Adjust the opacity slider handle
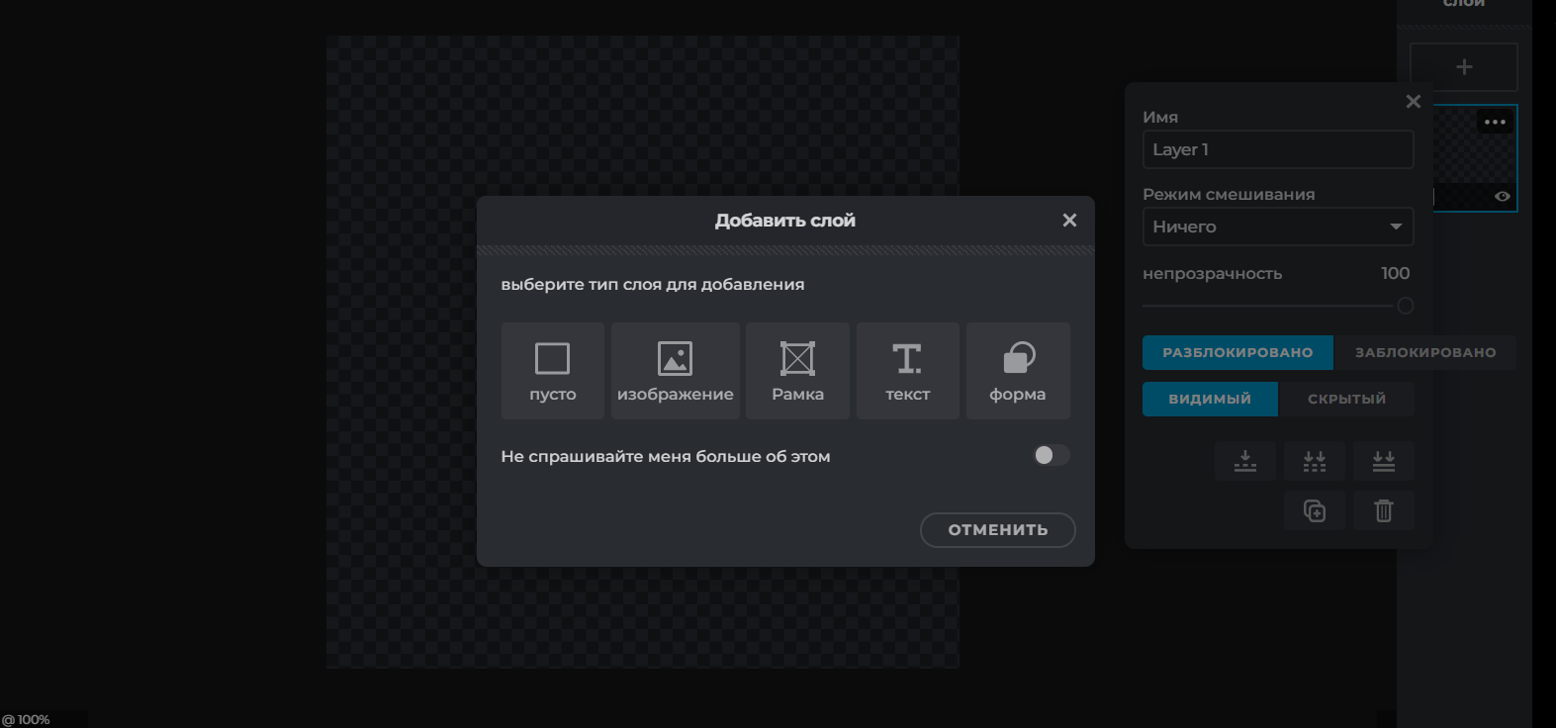1556x728 pixels. 1406,307
